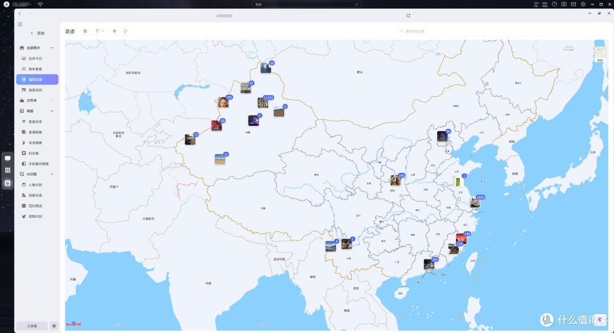
Task: Select the photos app icon in dock
Action: click(x=7, y=183)
